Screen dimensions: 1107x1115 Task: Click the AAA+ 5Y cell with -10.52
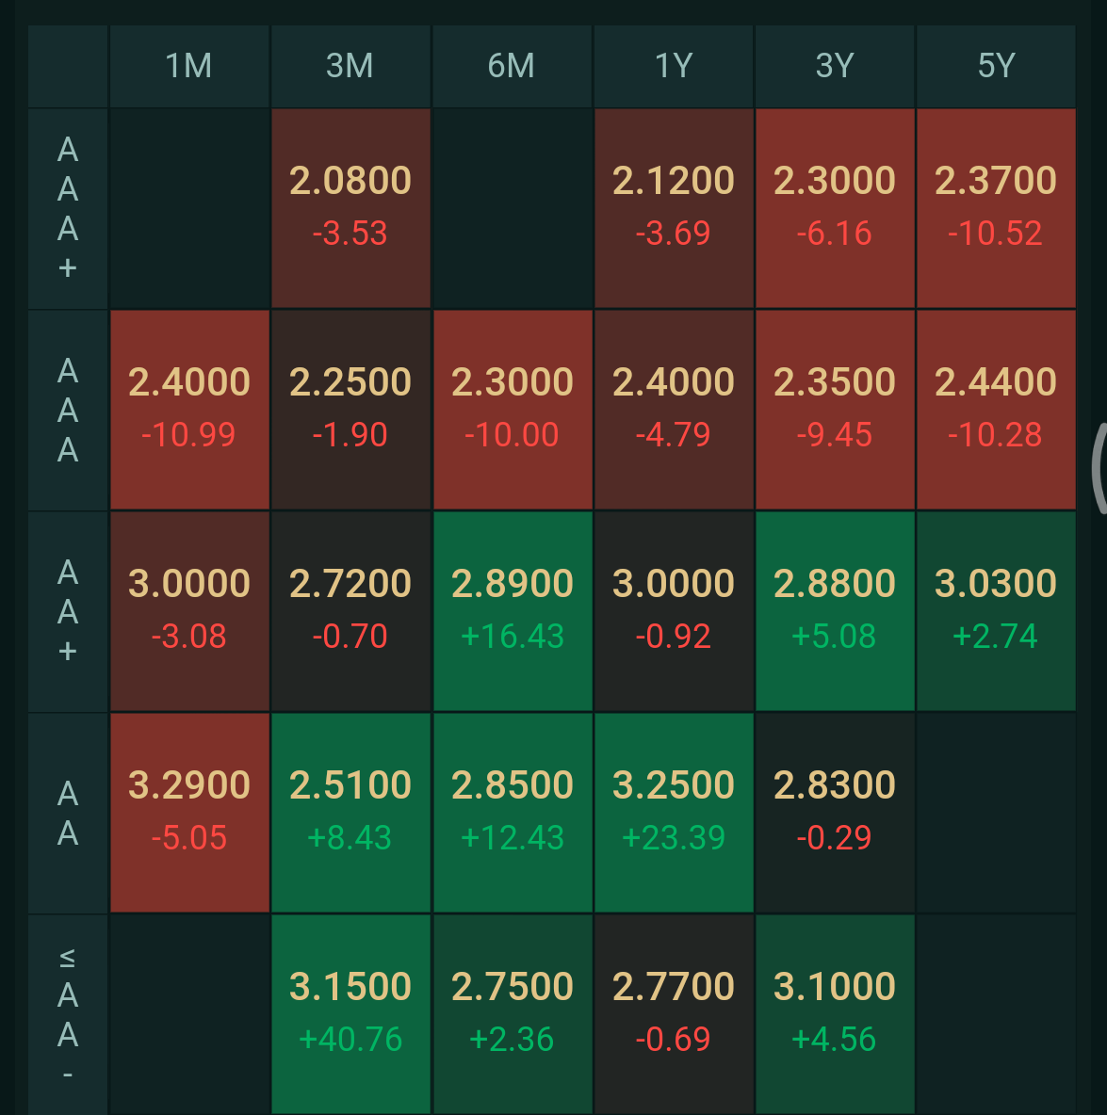coord(996,208)
